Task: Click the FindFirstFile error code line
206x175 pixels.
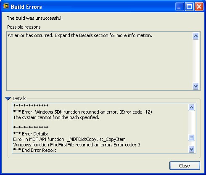Action: (x=77, y=145)
